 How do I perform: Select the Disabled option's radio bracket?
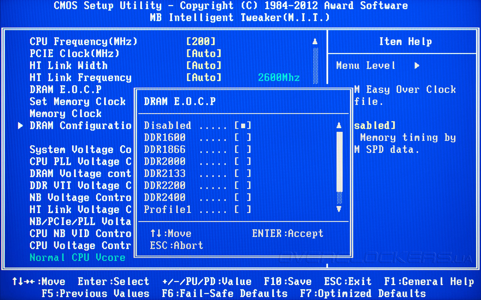[243, 126]
